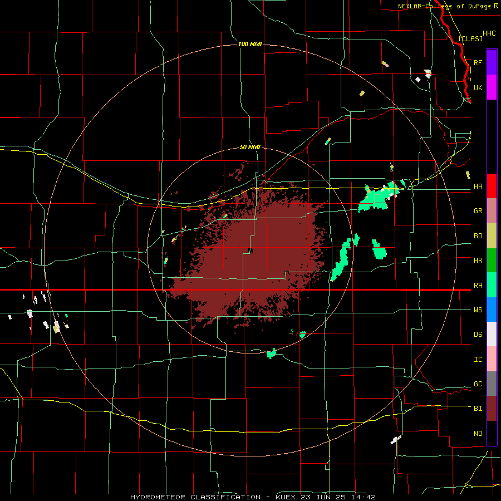The width and height of the screenshot is (501, 501).
Task: Click the HYDROMETEOR CLASSIFICATION title text
Action: click(195, 497)
